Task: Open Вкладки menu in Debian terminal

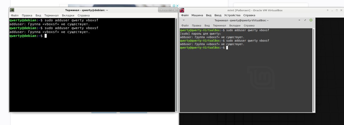Action: (x=68, y=15)
